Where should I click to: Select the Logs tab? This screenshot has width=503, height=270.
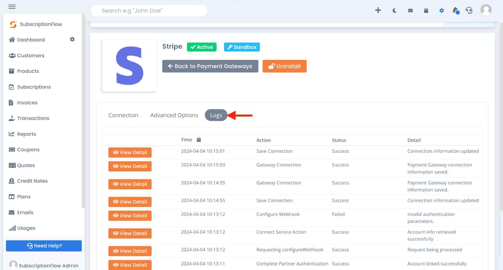pos(216,115)
